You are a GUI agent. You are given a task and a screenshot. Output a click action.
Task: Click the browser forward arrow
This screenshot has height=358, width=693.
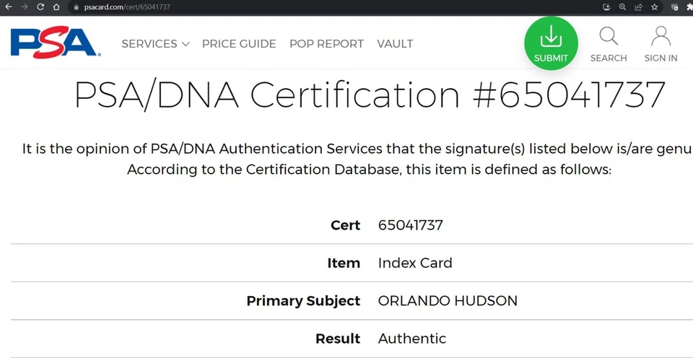pyautogui.click(x=25, y=6)
